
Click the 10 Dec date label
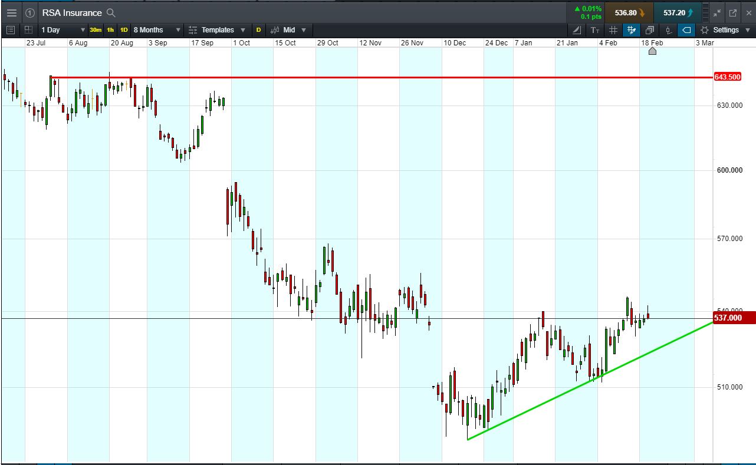tap(455, 43)
